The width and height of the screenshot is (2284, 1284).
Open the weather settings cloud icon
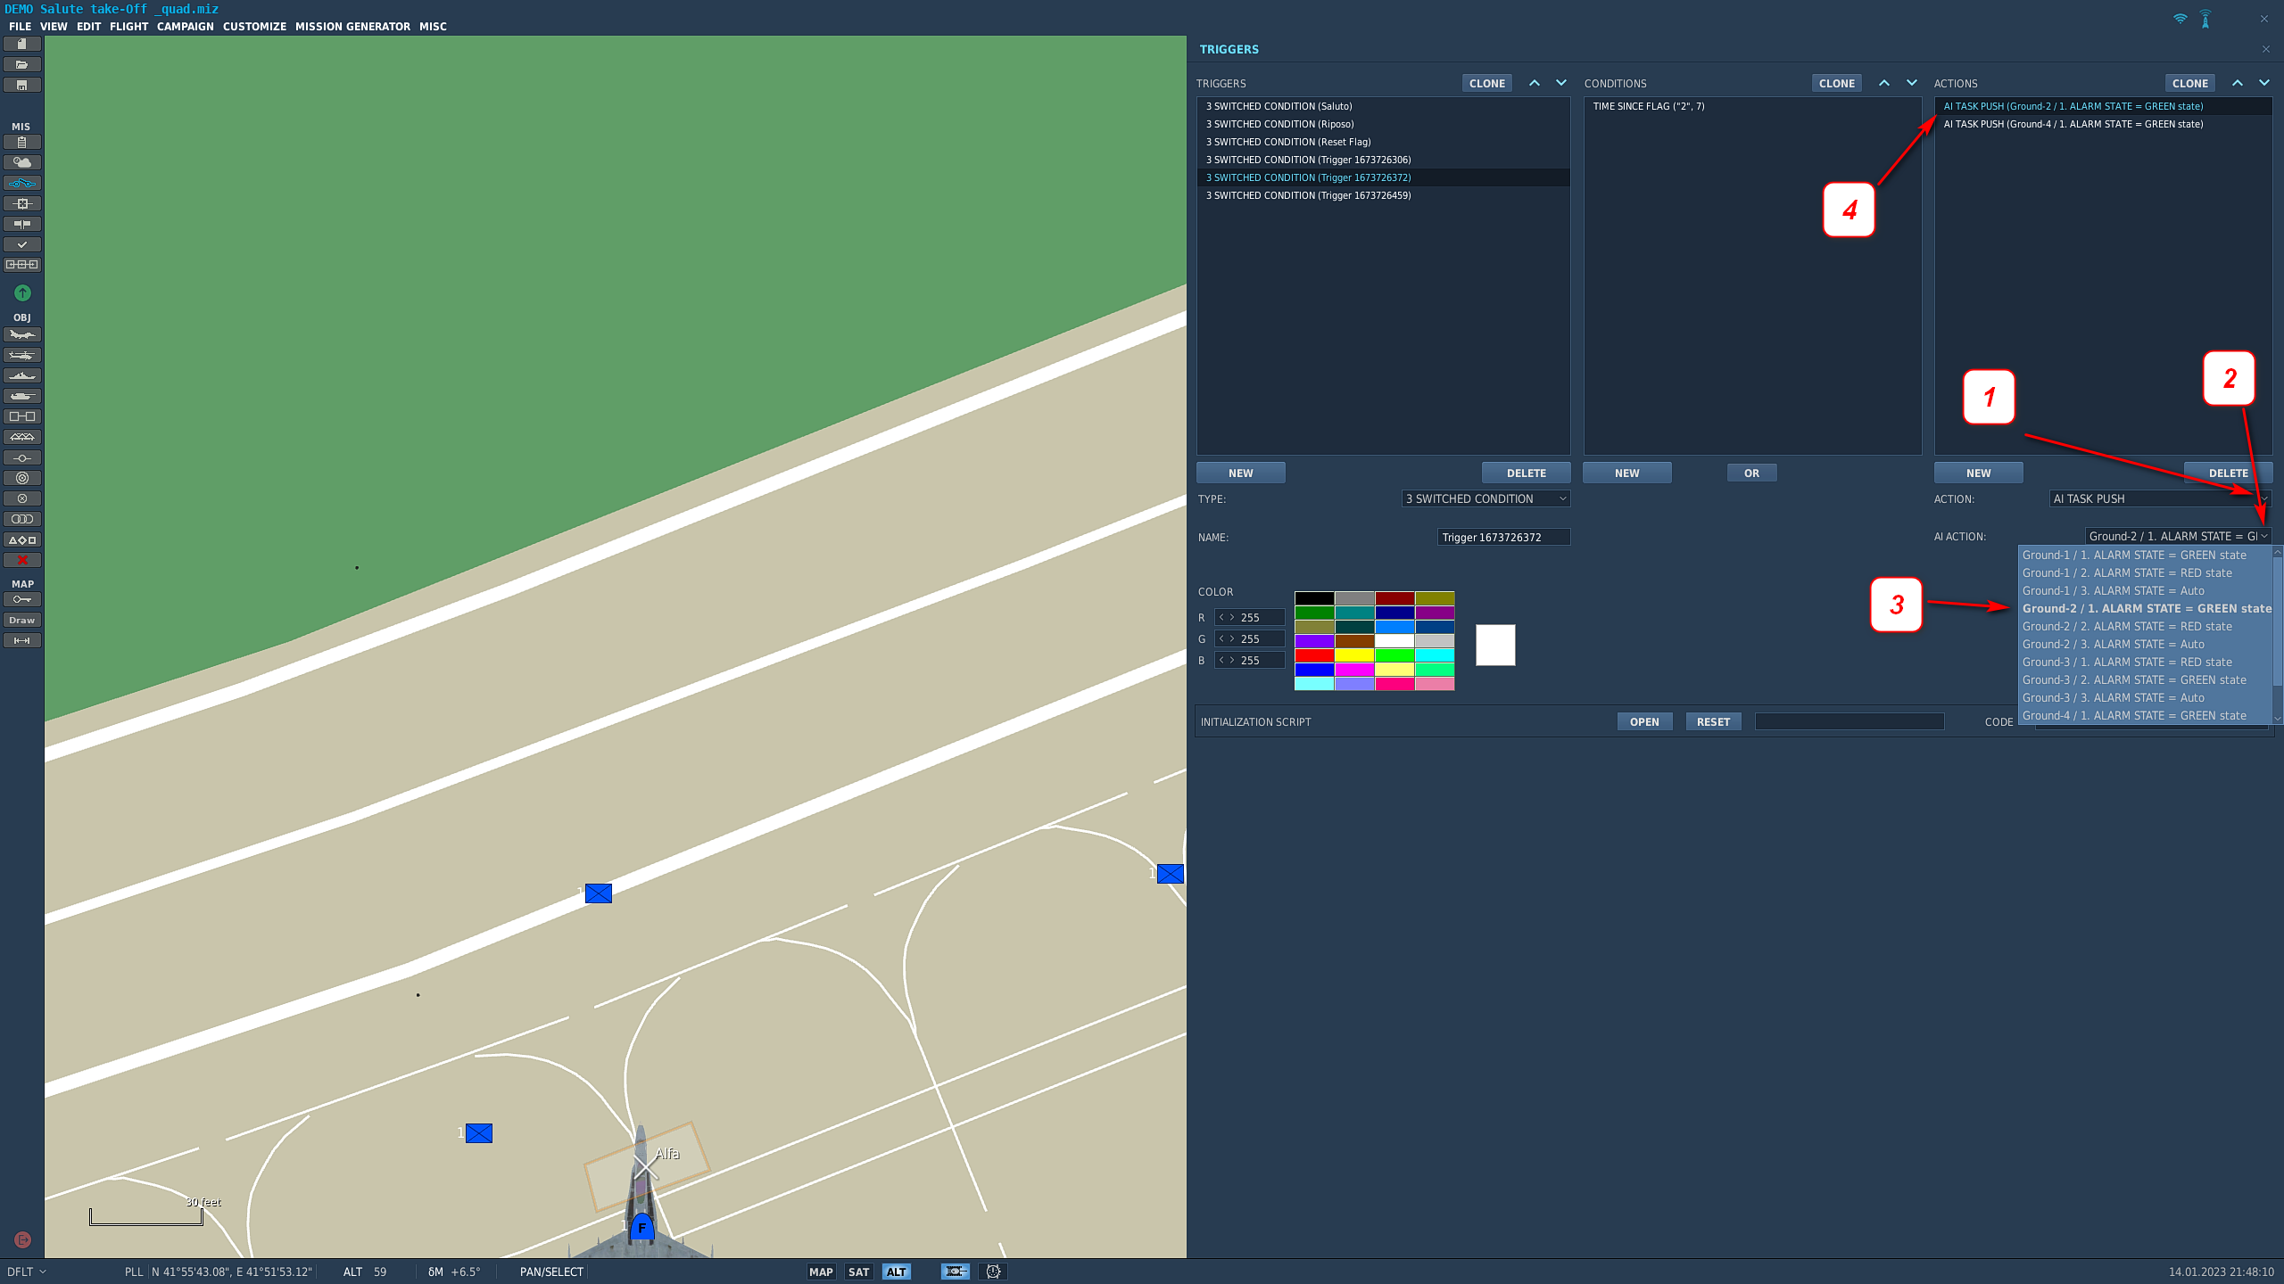pyautogui.click(x=22, y=162)
